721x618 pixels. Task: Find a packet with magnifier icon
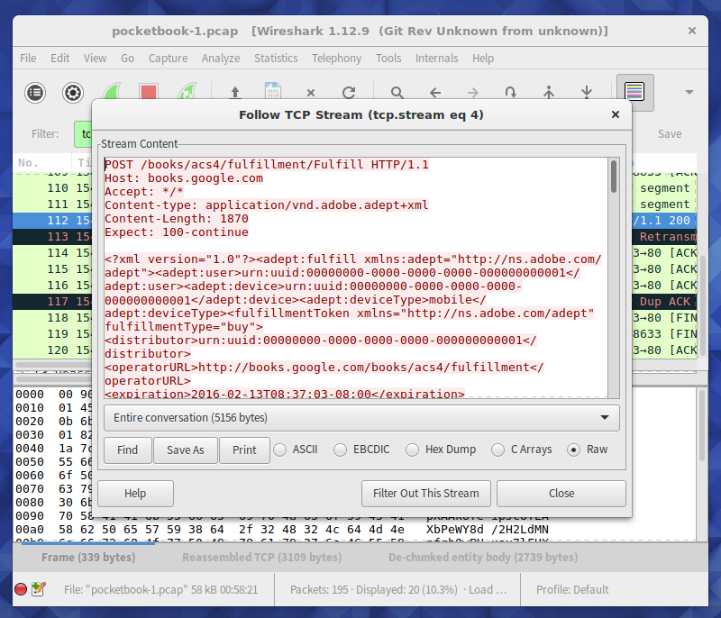tap(397, 93)
